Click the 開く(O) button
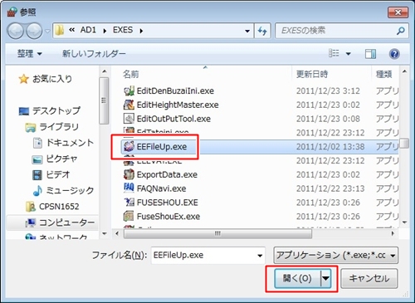 tap(297, 278)
